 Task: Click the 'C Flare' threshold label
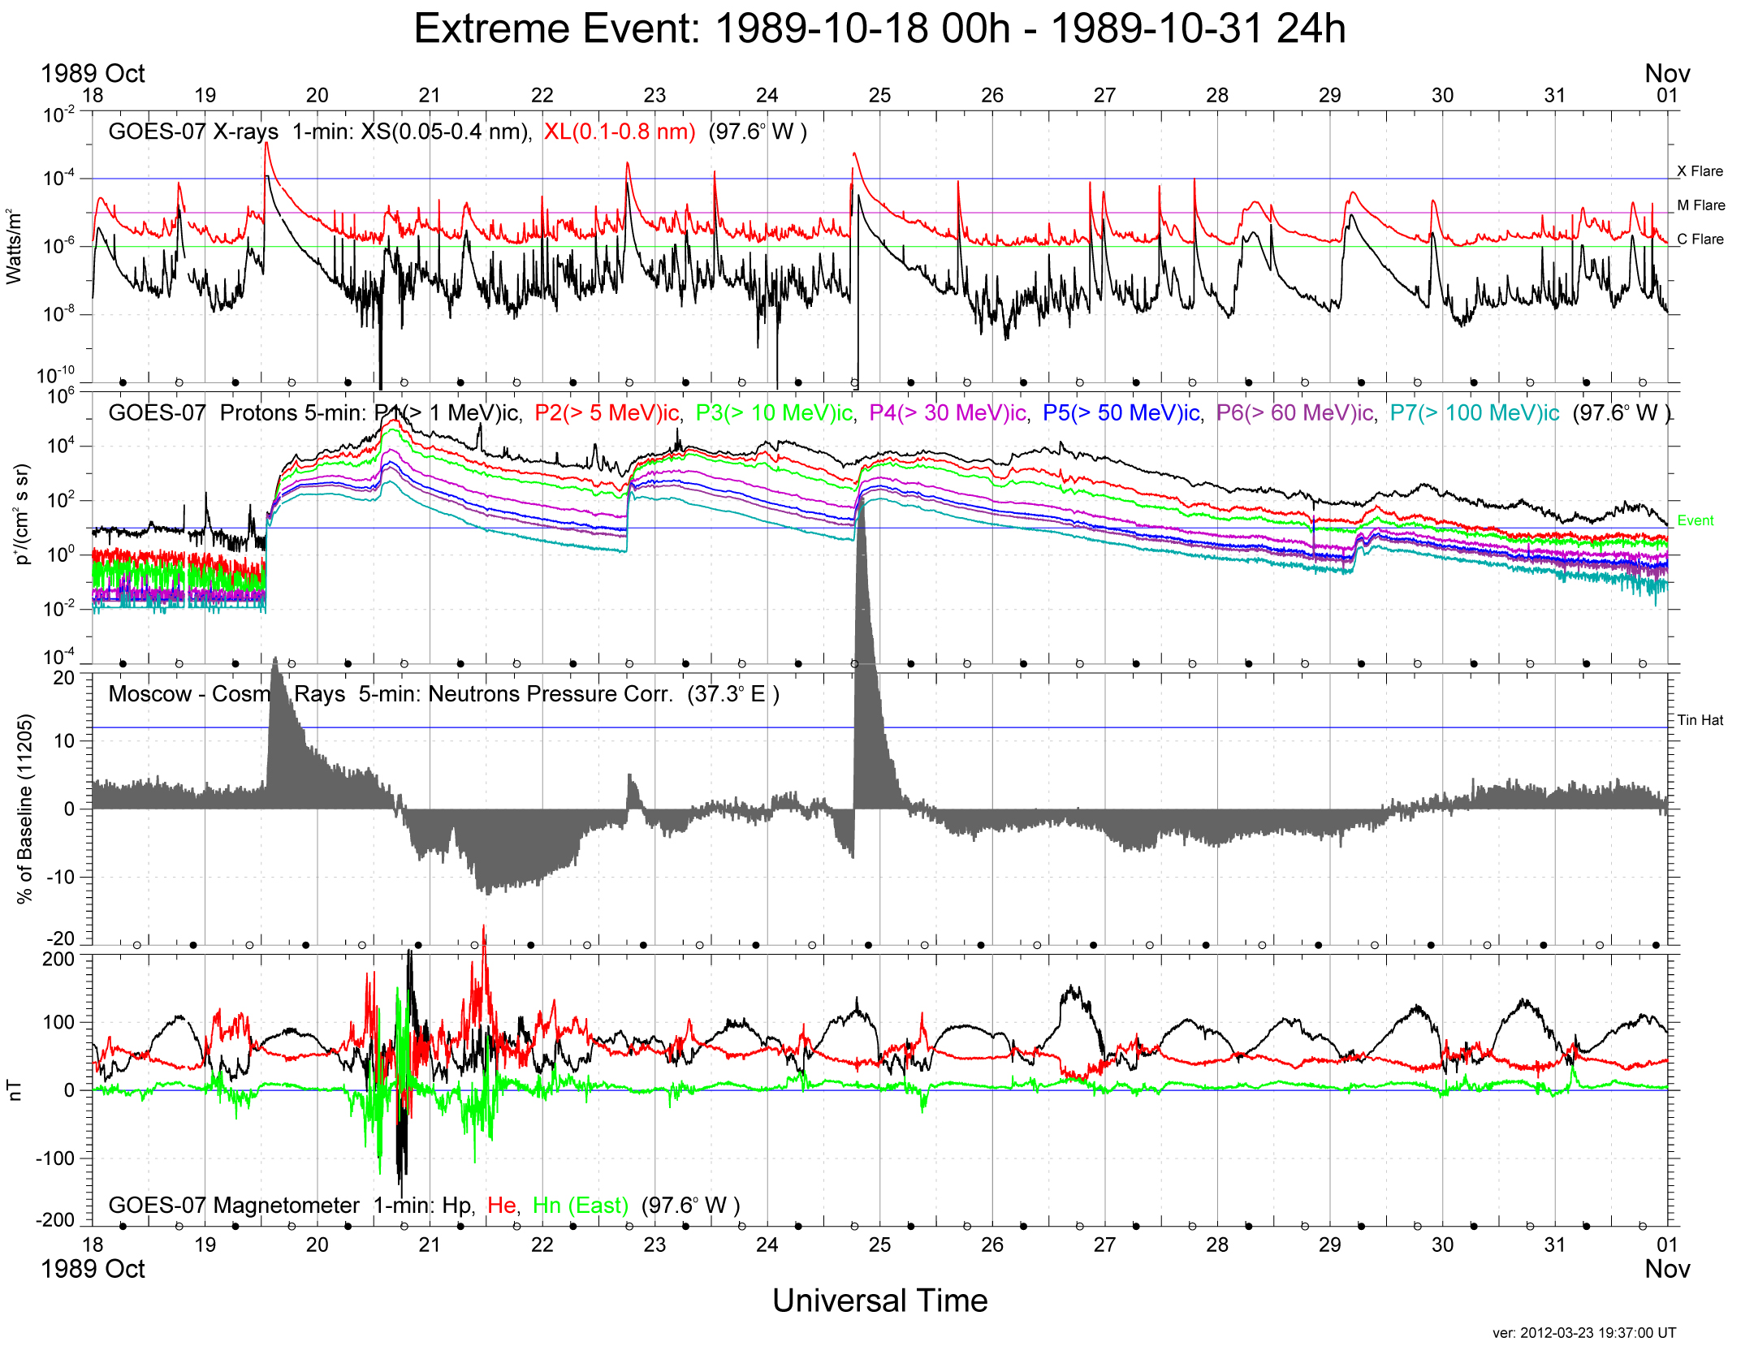1700,239
